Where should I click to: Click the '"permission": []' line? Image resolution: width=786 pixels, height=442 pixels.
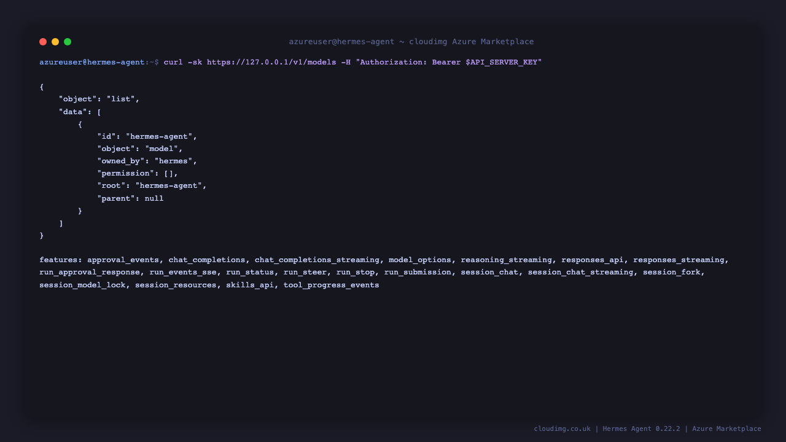(138, 173)
